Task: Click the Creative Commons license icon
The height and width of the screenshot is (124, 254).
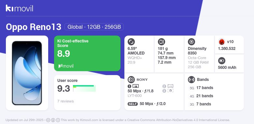Action: [48, 120]
